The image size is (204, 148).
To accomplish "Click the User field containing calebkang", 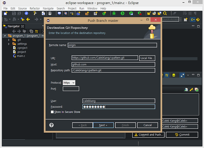I will pos(119,101).
